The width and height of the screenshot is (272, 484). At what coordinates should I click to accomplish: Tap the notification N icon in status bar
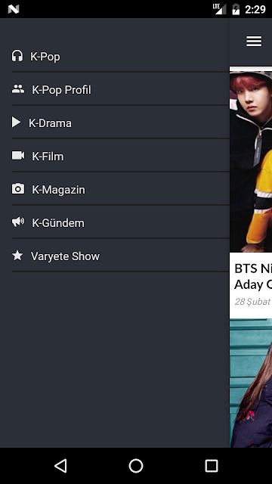[x=14, y=9]
